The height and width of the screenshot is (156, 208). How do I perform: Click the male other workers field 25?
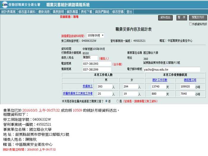[105, 94]
